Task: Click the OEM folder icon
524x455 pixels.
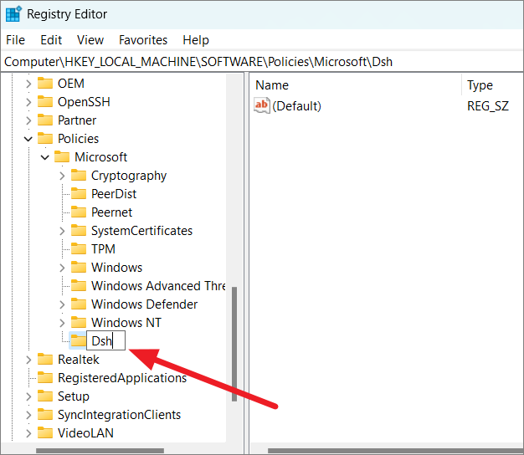Action: coord(45,83)
